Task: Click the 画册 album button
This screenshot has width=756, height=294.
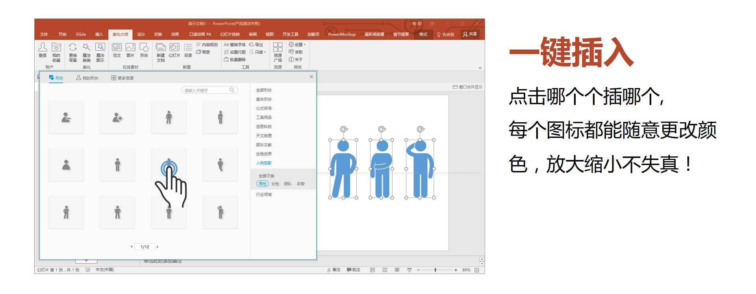Action: 203,52
